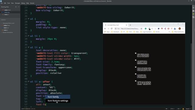Open the Chrome three-dot menu

pos(183,29)
